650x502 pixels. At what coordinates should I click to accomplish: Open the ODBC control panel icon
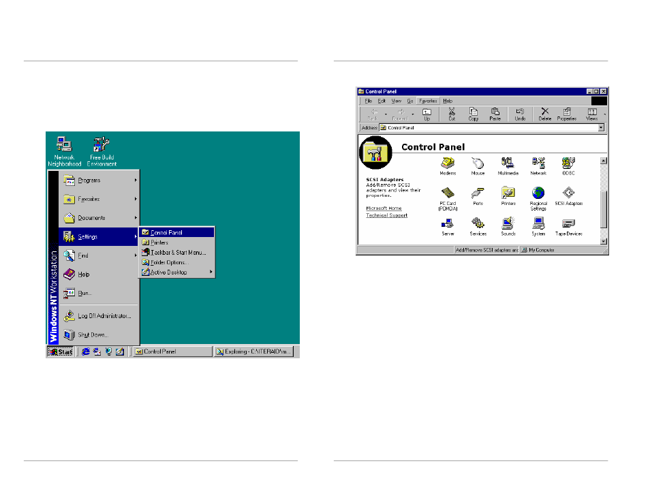pos(568,166)
